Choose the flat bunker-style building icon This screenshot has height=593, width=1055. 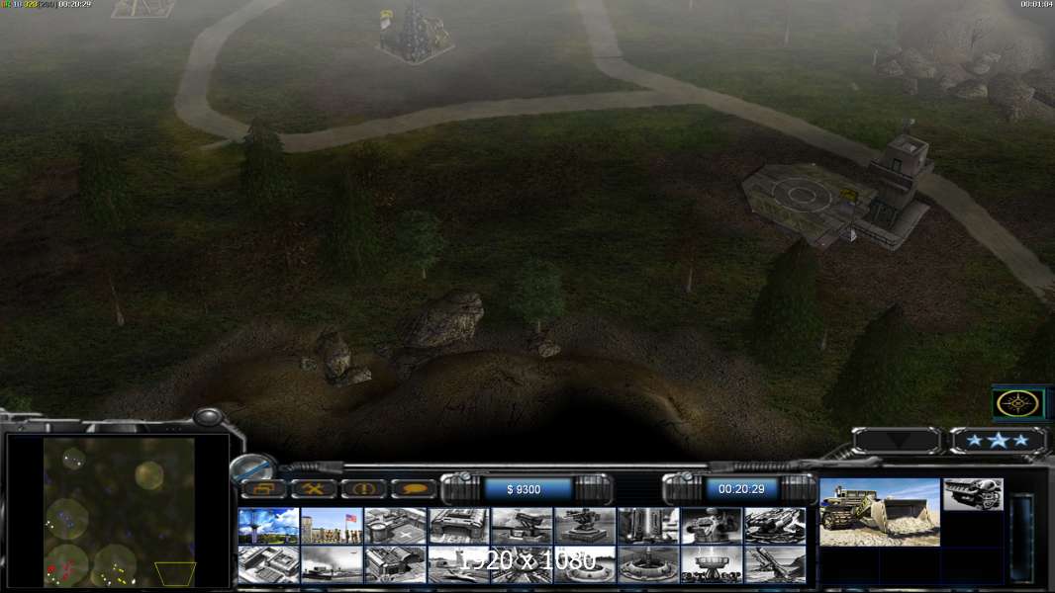[458, 526]
